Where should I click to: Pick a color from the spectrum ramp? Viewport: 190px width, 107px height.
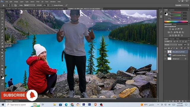(176, 22)
